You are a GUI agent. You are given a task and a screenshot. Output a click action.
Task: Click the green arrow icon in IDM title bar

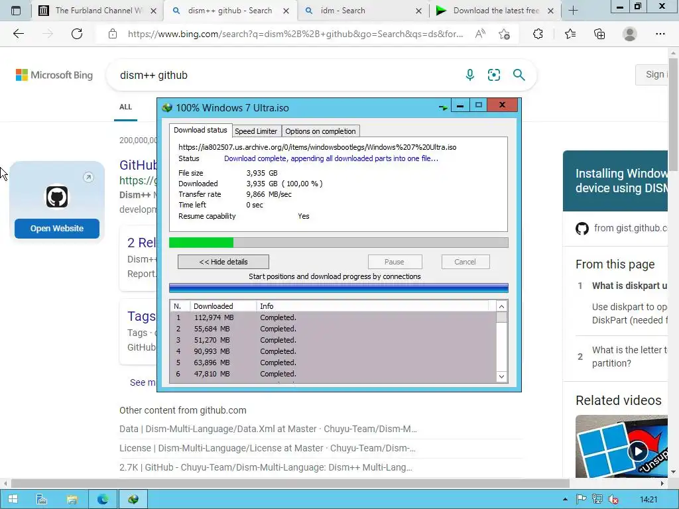click(x=443, y=107)
